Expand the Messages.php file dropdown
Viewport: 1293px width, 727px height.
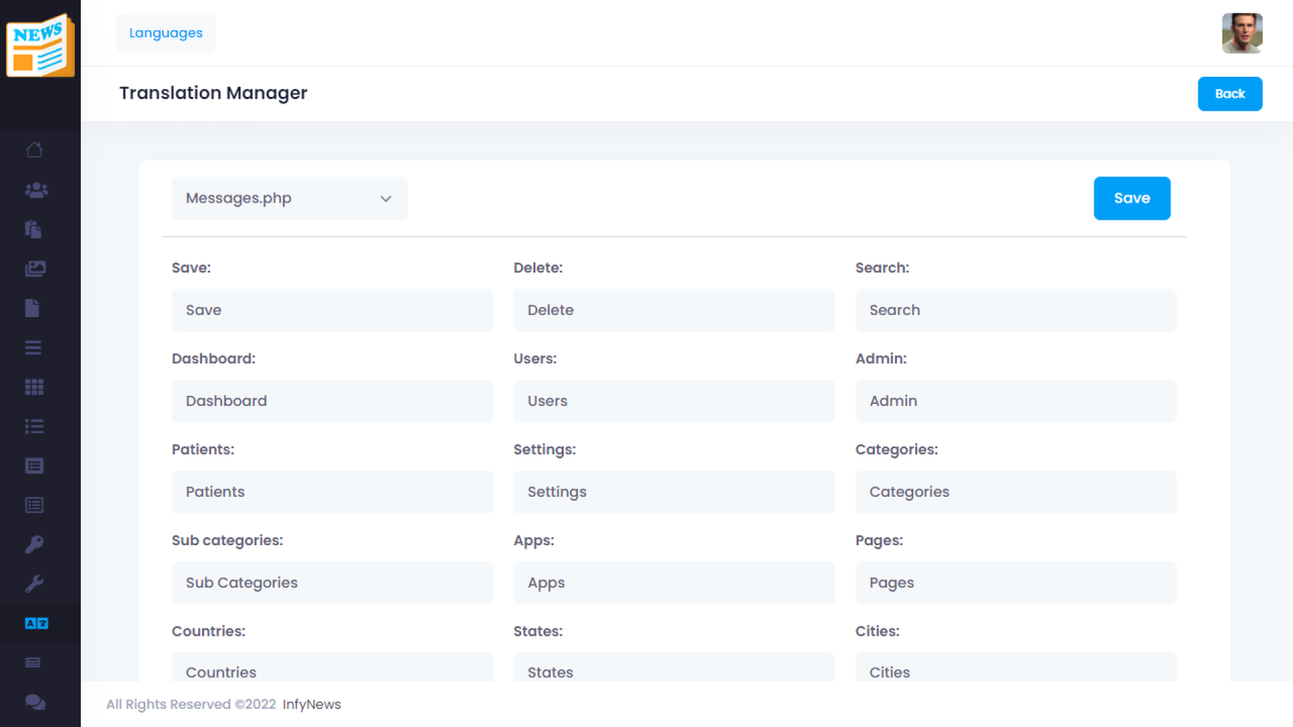(289, 199)
